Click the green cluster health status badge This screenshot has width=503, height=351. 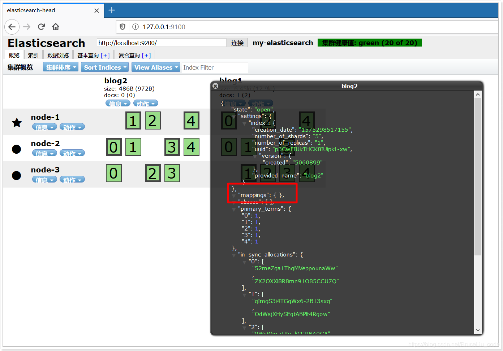[370, 43]
